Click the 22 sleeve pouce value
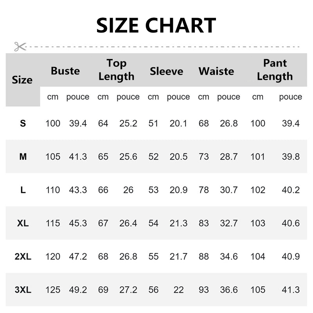 pyautogui.click(x=178, y=290)
